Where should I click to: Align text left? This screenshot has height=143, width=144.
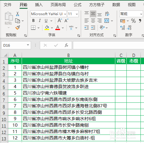click(87, 21)
